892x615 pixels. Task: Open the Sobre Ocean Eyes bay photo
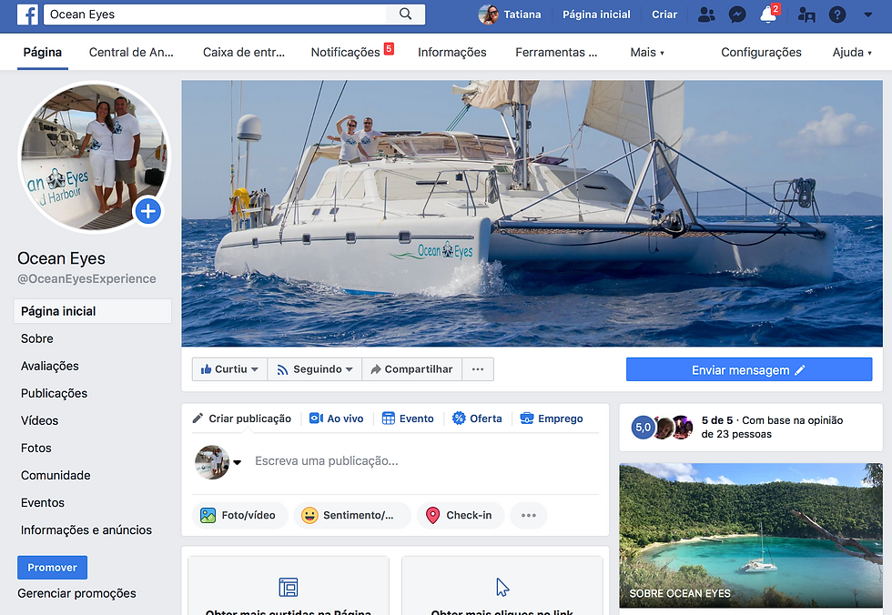point(751,536)
